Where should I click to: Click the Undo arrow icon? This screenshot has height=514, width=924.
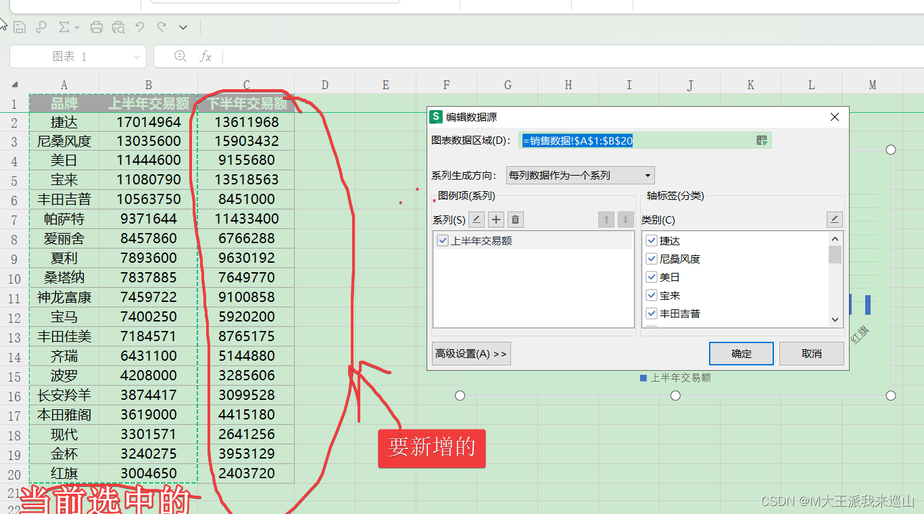pos(140,28)
